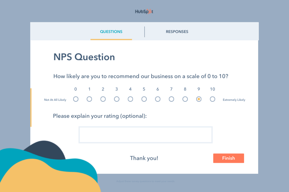This screenshot has width=289, height=192.
Task: Click the selected rating 9 radio button
Action: click(x=199, y=99)
